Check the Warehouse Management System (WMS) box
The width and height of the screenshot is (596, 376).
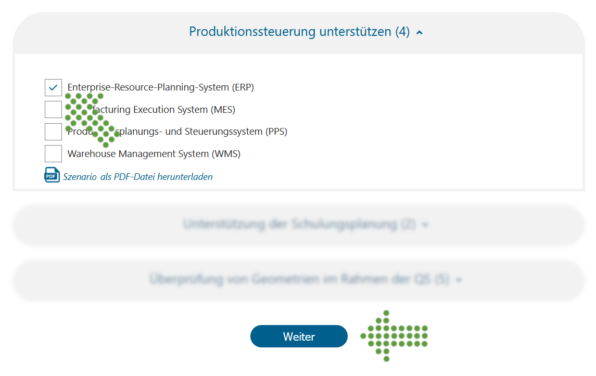click(53, 154)
